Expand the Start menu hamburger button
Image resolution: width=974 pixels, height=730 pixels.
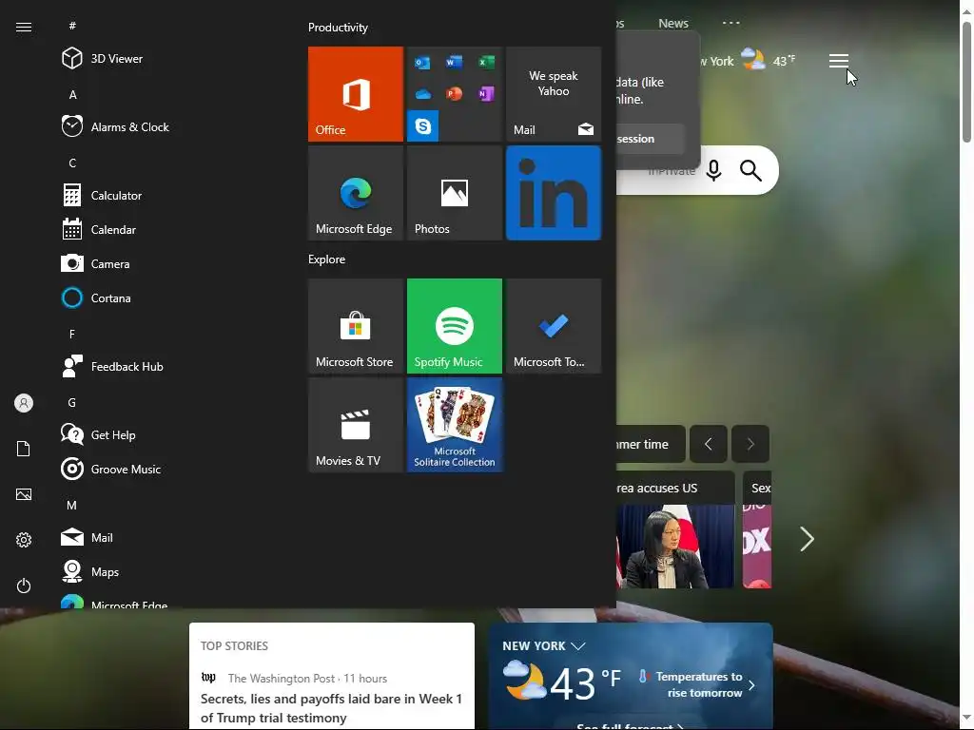24,27
